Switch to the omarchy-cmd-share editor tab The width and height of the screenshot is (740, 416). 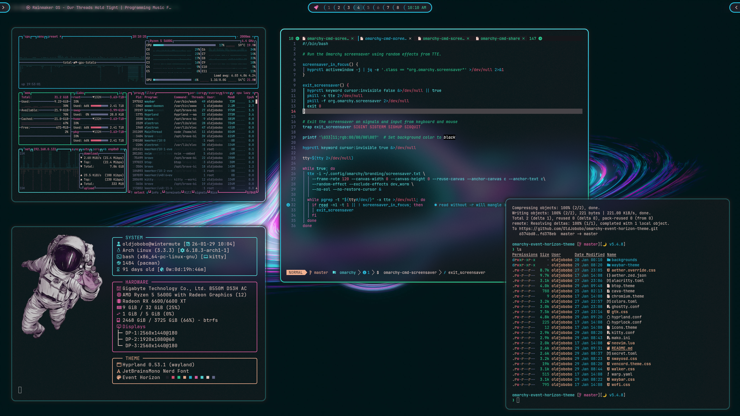coord(500,39)
